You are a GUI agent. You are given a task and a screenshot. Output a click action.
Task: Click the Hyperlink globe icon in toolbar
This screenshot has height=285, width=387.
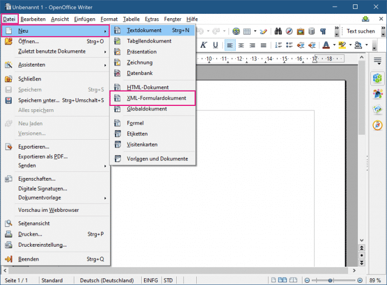click(x=236, y=31)
